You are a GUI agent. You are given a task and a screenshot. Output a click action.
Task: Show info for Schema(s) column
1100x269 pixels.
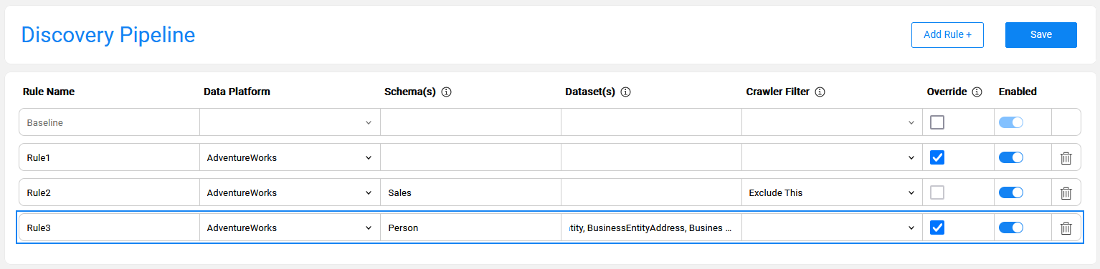point(446,92)
